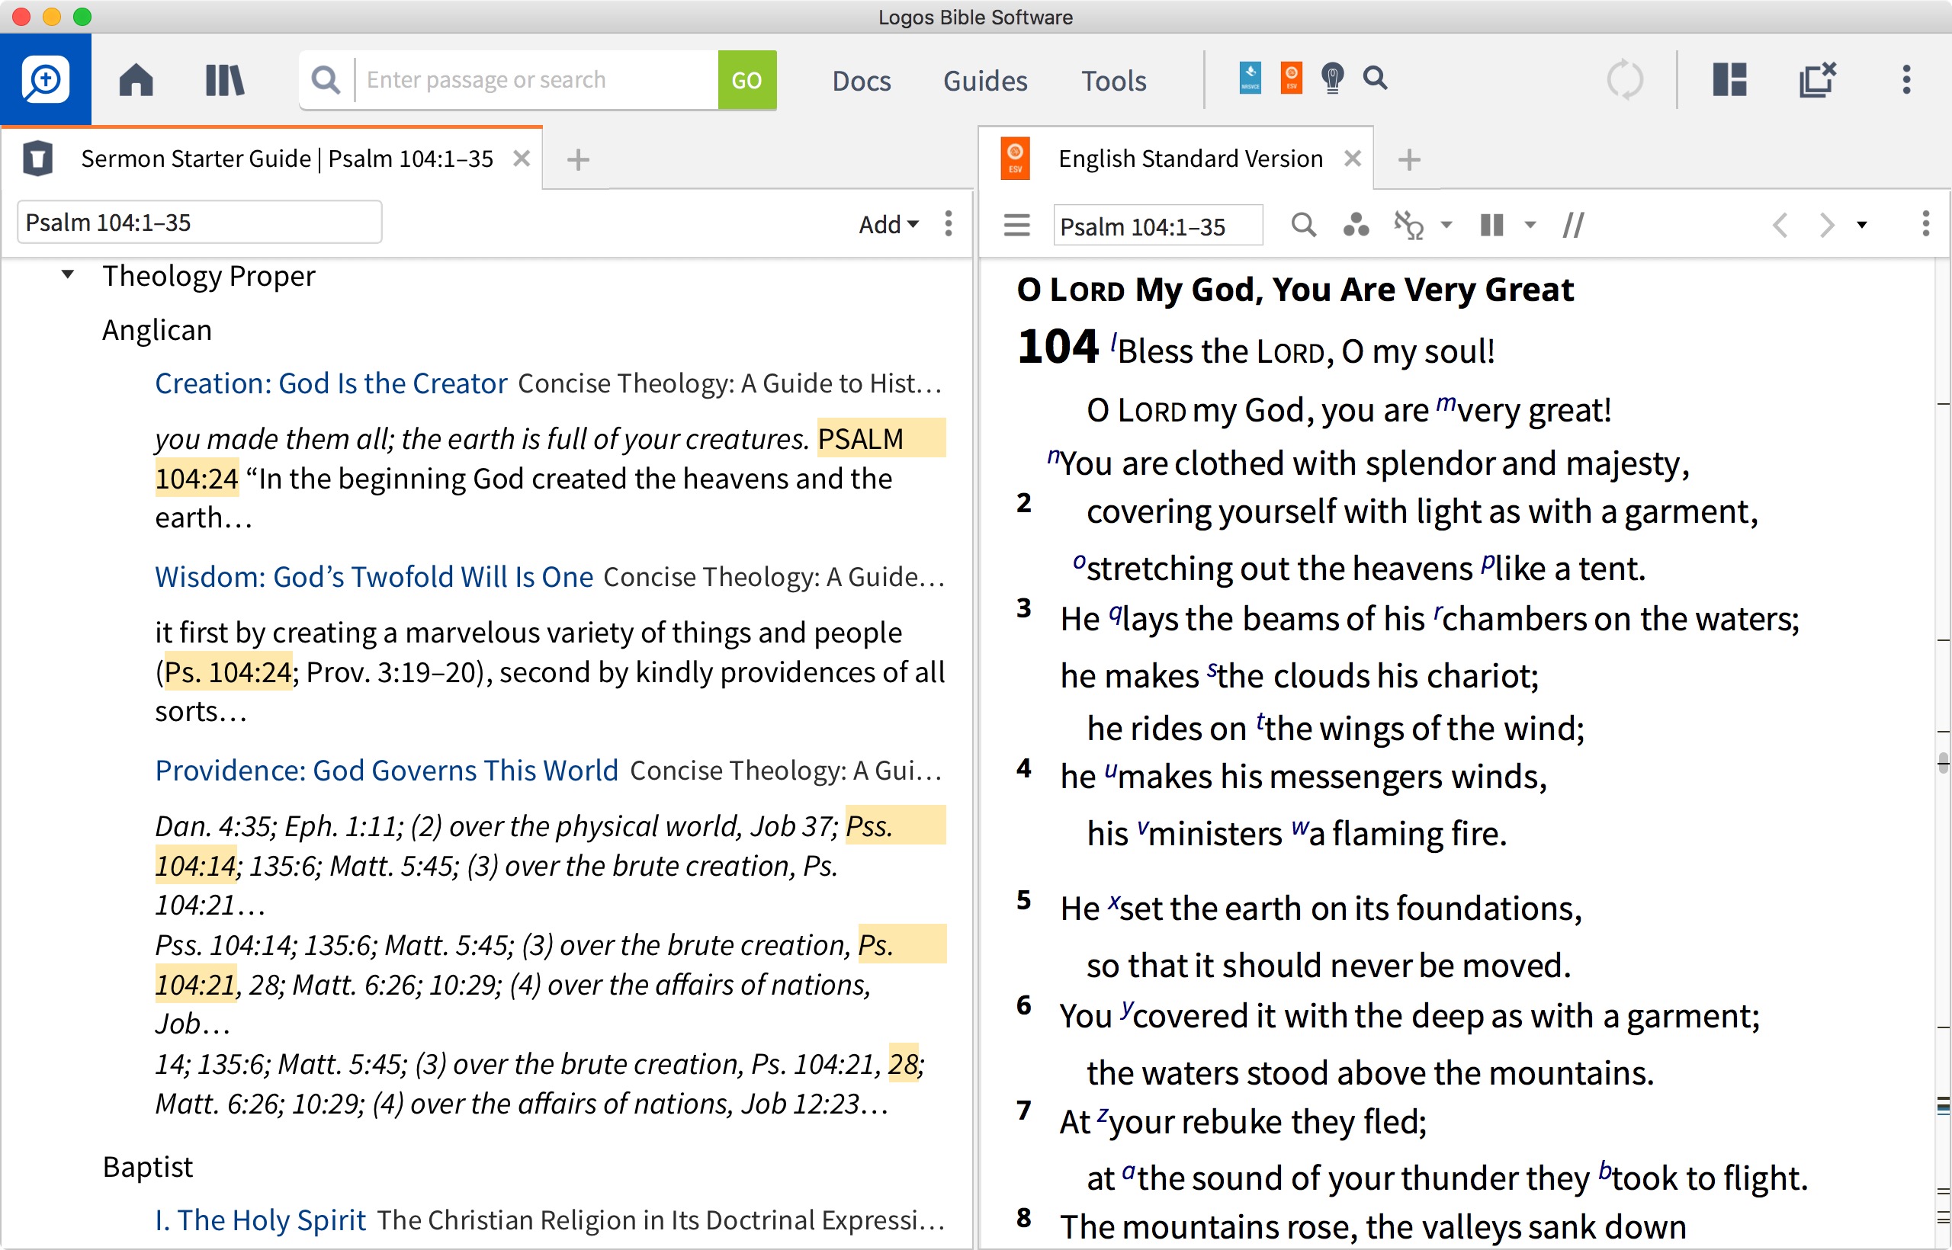Click the Anglican heading
Image resolution: width=1952 pixels, height=1250 pixels.
pos(157,330)
